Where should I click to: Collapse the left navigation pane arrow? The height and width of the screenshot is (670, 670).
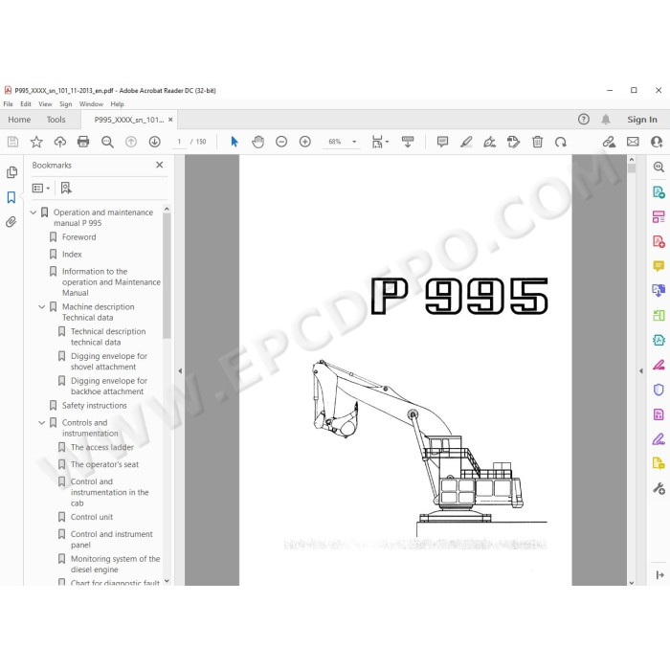point(180,370)
